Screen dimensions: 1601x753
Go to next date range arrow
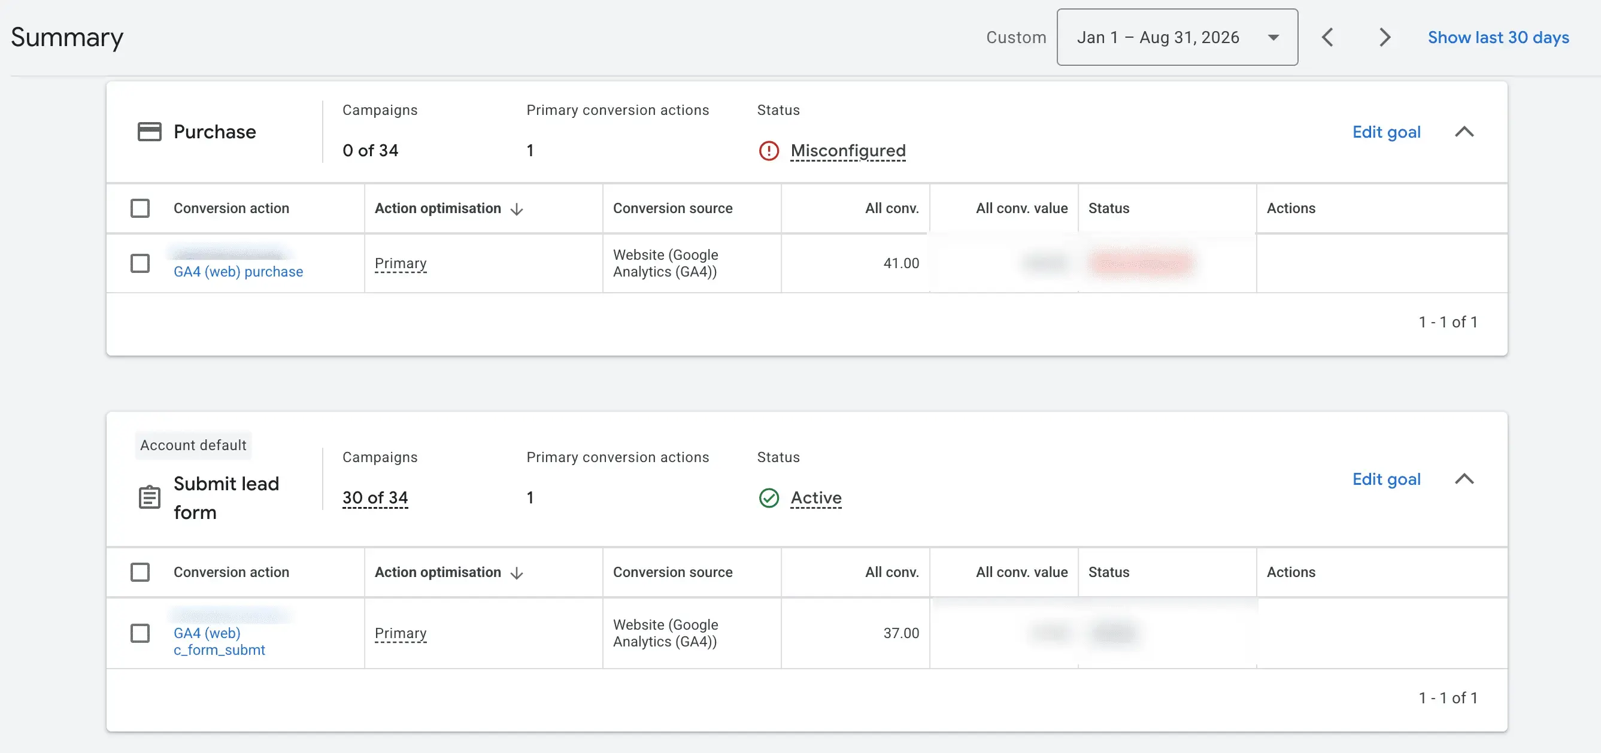[x=1384, y=37]
